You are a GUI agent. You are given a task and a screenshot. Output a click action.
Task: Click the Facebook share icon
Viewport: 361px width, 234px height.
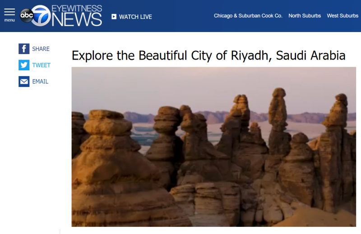point(24,49)
